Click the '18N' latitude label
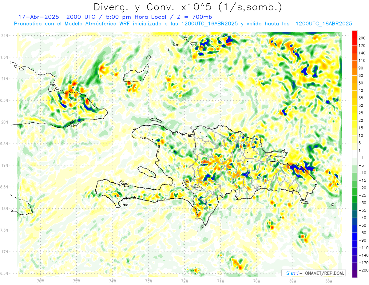The image size is (369, 285). click(5, 208)
